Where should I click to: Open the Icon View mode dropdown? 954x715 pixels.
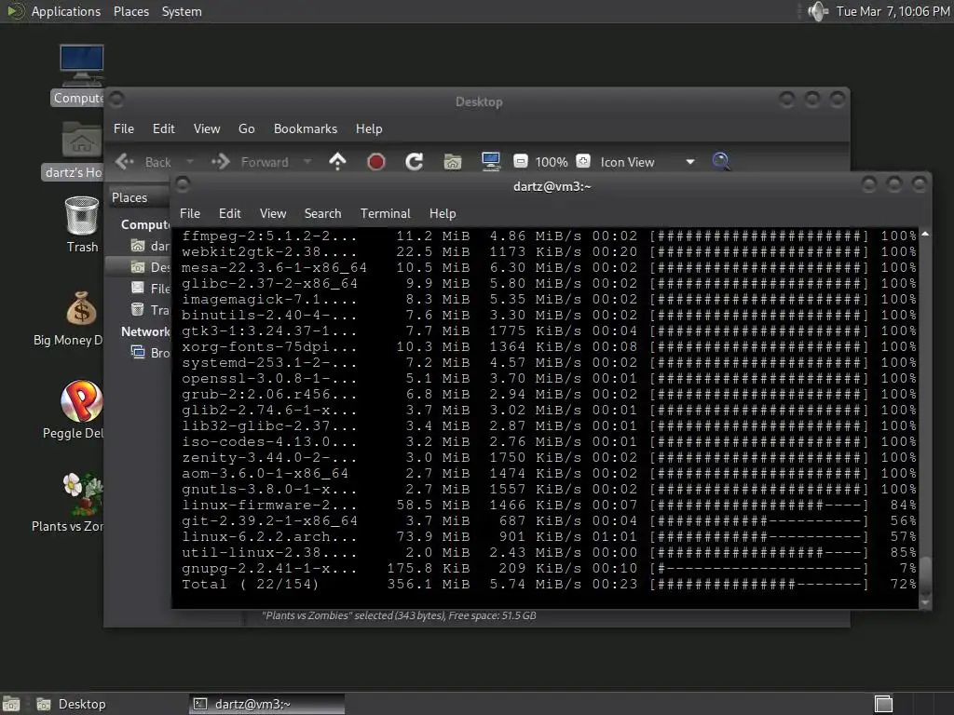tap(647, 162)
